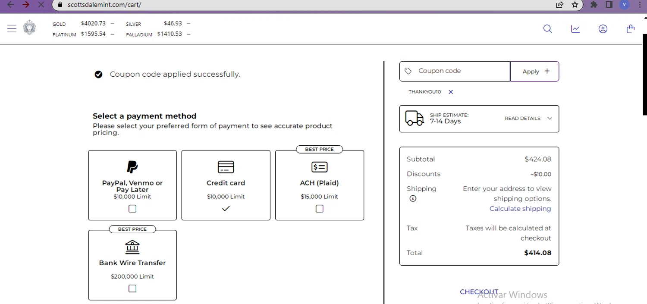Open the user account icon
The height and width of the screenshot is (304, 647).
(603, 29)
